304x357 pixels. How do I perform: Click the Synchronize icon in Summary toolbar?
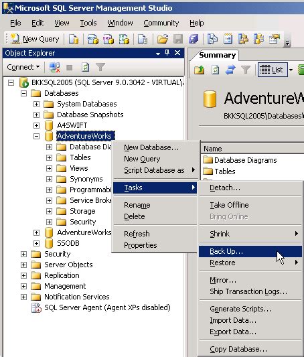[x=230, y=70]
